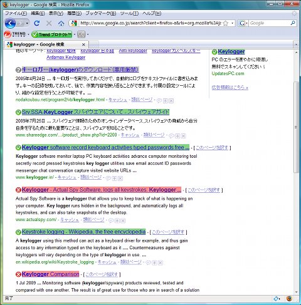Click このページを訳す beside Wikipedia result
301x305 pixels.
point(168,232)
